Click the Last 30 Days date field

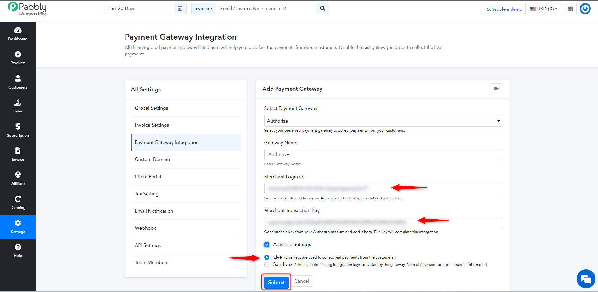[x=139, y=9]
